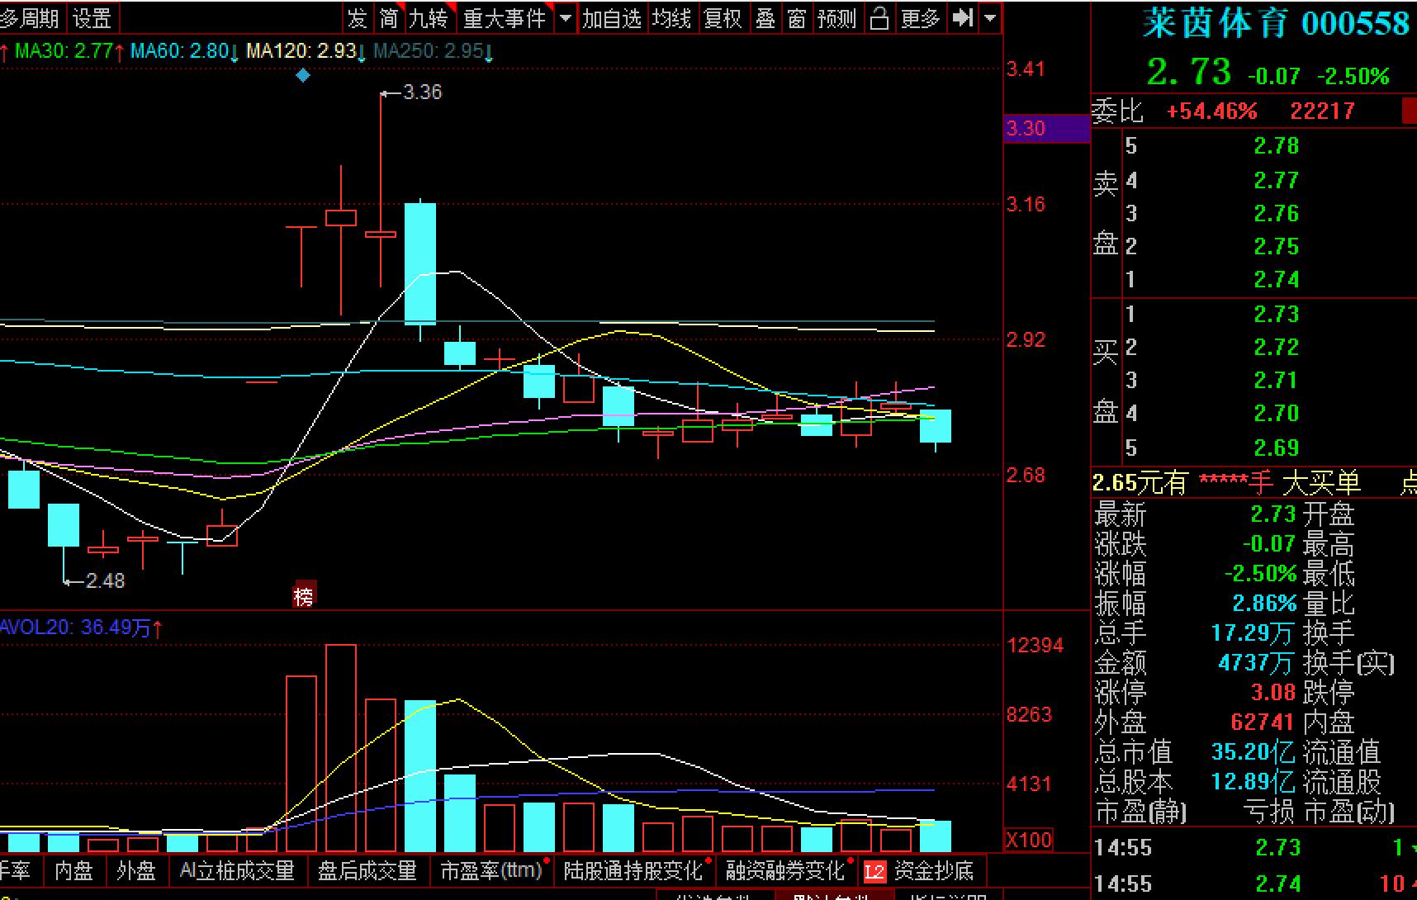Click the 复权 adjustment button
The width and height of the screenshot is (1417, 900).
[723, 17]
